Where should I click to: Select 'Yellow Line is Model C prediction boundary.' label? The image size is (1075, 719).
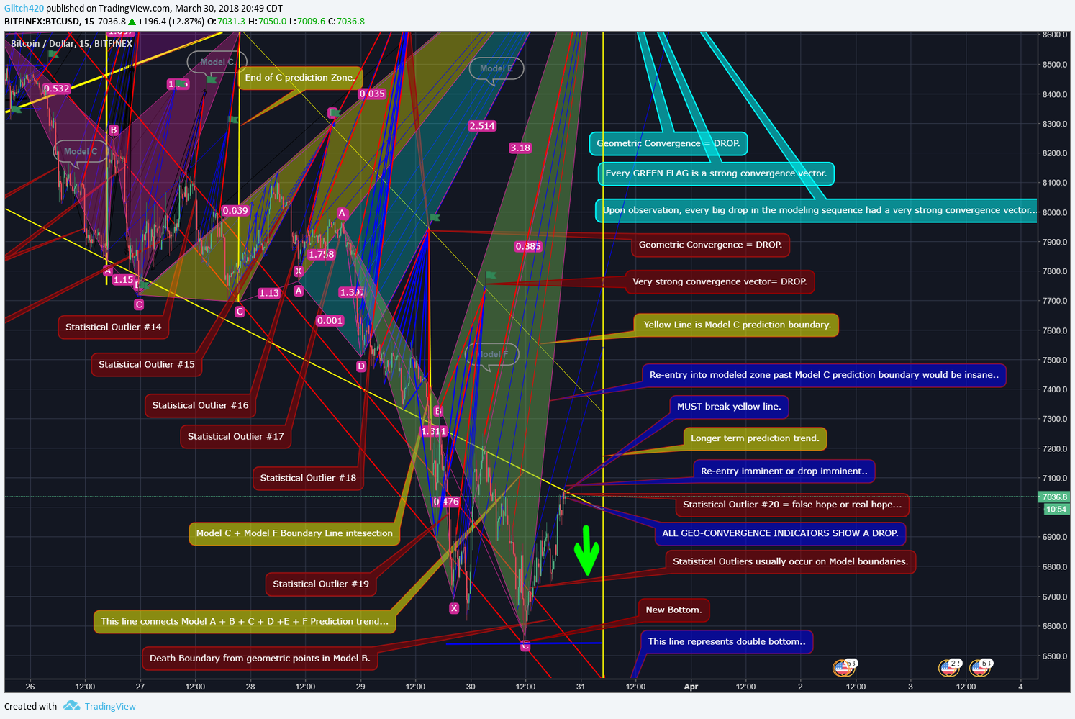[x=737, y=325]
